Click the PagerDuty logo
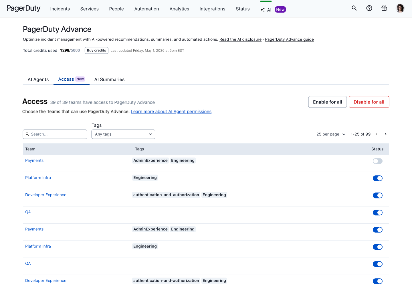Screen dimensions: 412x286 [23, 9]
